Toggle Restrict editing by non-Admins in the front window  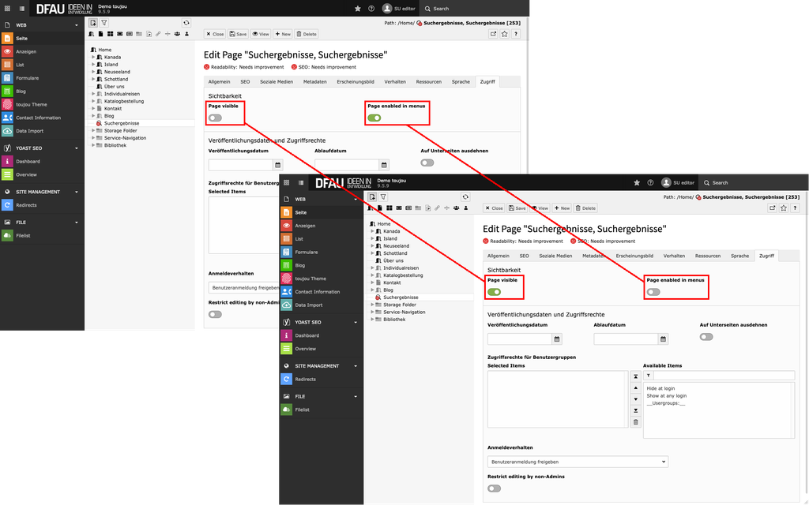click(x=494, y=488)
